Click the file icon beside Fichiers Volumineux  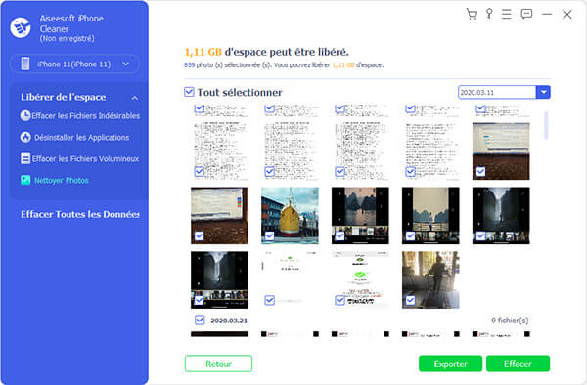25,158
